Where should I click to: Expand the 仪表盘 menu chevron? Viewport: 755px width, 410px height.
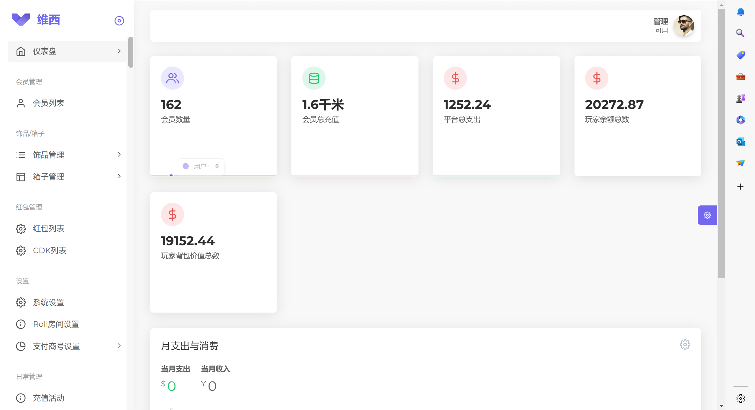pyautogui.click(x=119, y=51)
